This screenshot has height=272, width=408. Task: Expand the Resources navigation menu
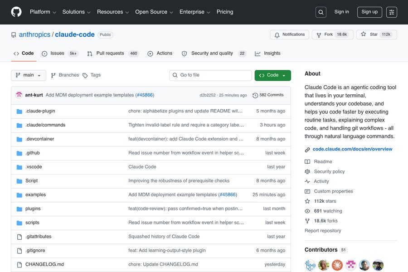110,12
